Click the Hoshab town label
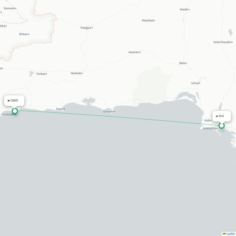Image resolution: width=236 pixels, height=236 pixels. pos(76,73)
